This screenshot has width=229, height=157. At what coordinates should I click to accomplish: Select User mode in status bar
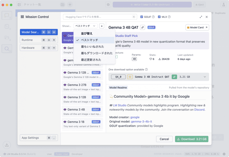point(49,154)
